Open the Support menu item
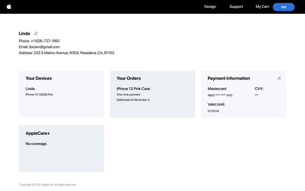 pos(236,7)
